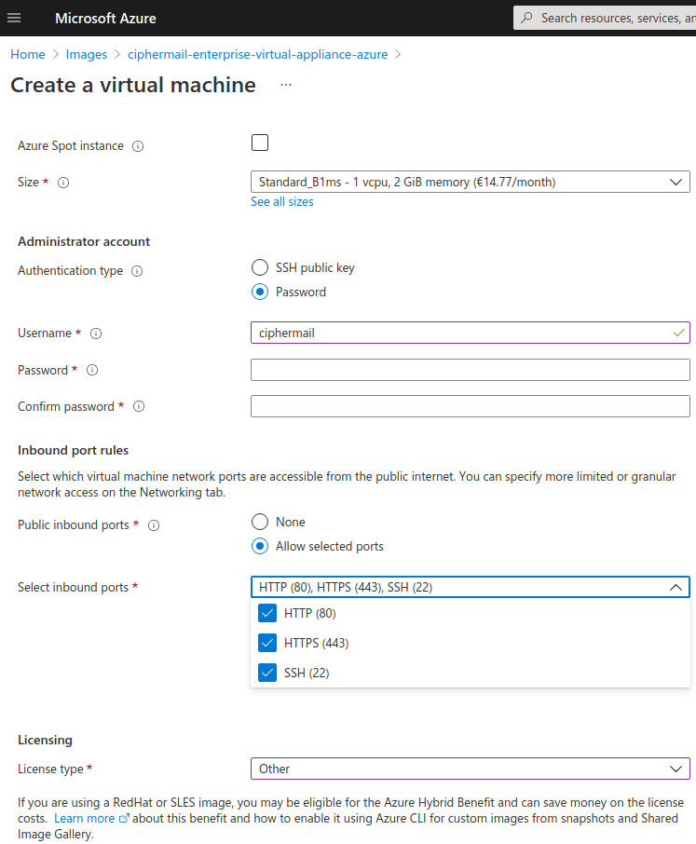Click the info icon beside Size
This screenshot has height=844, width=696.
63,183
